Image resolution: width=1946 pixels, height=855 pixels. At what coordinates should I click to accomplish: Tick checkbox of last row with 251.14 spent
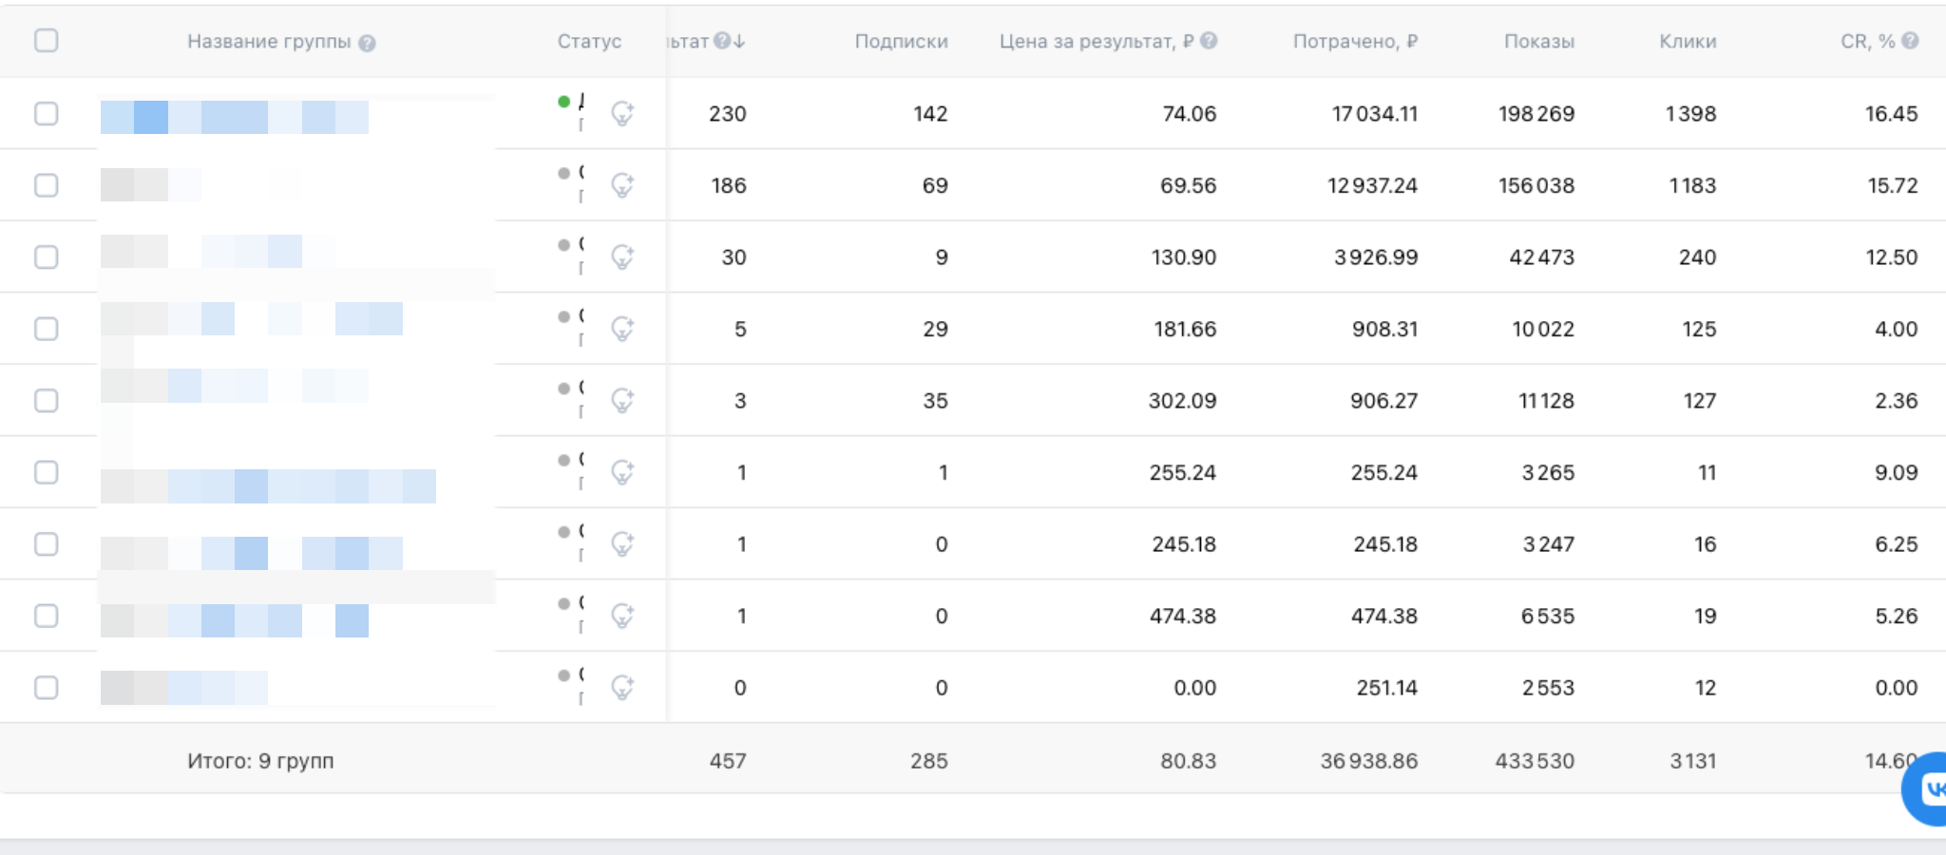click(x=46, y=687)
